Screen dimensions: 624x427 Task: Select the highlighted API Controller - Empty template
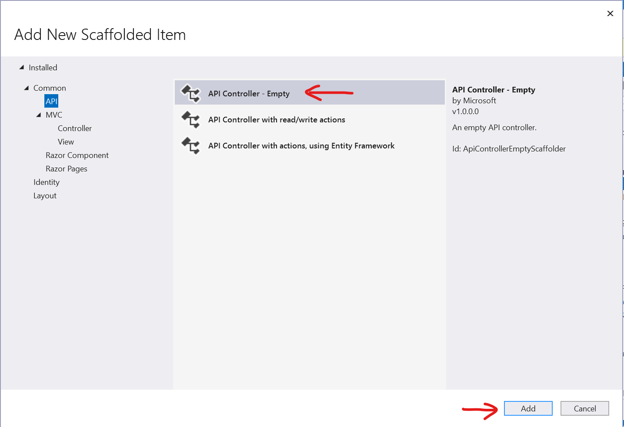pyautogui.click(x=249, y=93)
